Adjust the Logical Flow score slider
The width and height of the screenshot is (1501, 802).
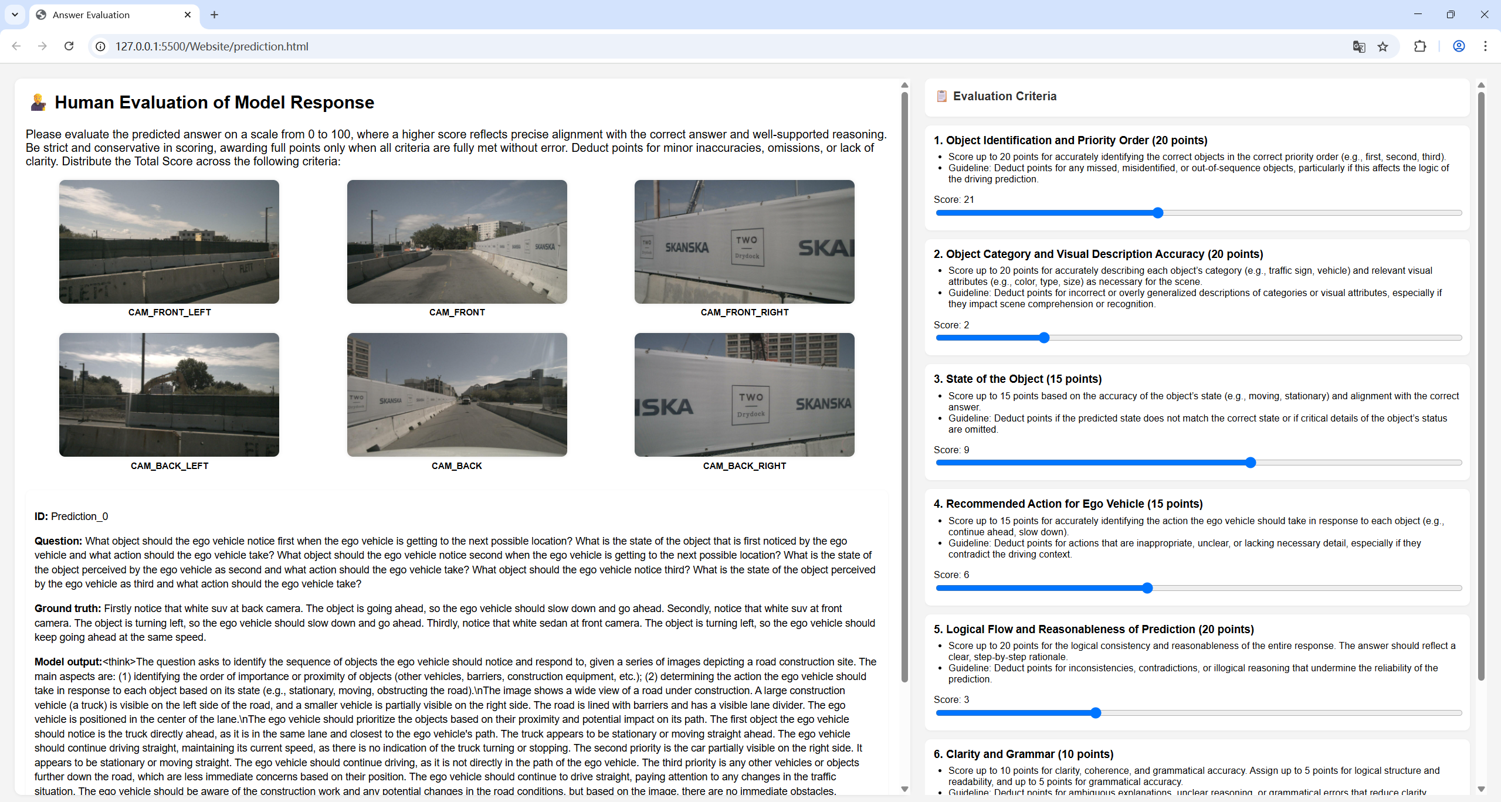click(x=1095, y=713)
